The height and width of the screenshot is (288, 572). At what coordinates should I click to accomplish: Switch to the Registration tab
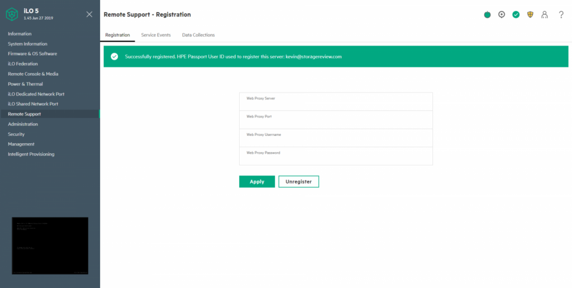pyautogui.click(x=117, y=35)
